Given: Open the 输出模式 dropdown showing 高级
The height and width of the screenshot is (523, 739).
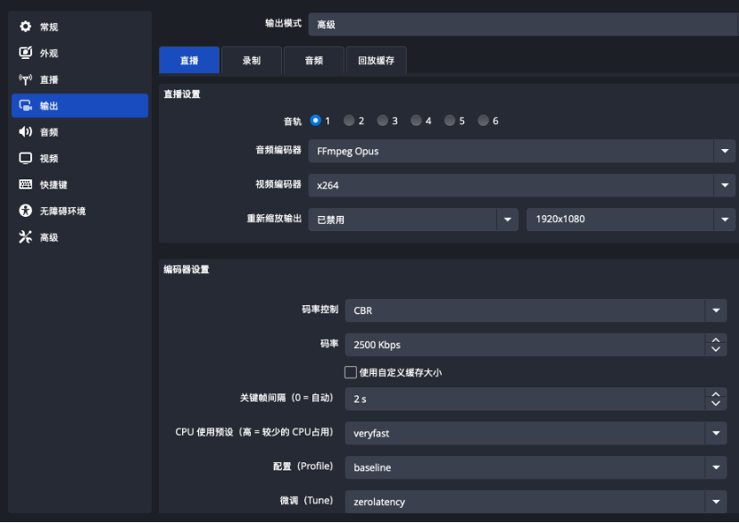Looking at the screenshot, I should [523, 24].
